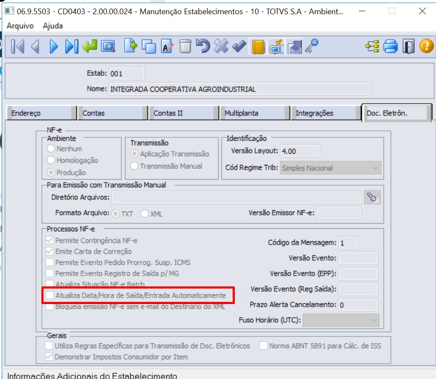Copy record icon in toolbar
Screen dimensions: 436x379
149,47
